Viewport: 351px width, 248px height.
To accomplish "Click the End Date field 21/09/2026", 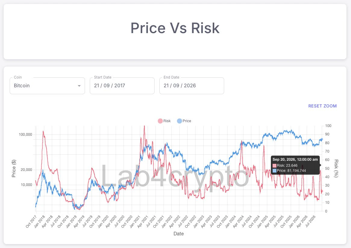I will (x=192, y=86).
